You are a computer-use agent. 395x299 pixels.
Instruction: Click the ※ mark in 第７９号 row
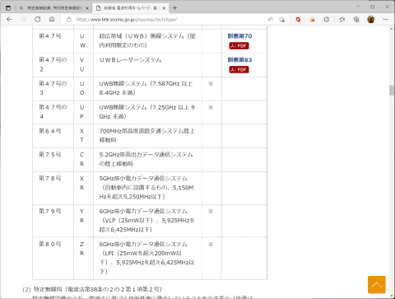pyautogui.click(x=211, y=212)
